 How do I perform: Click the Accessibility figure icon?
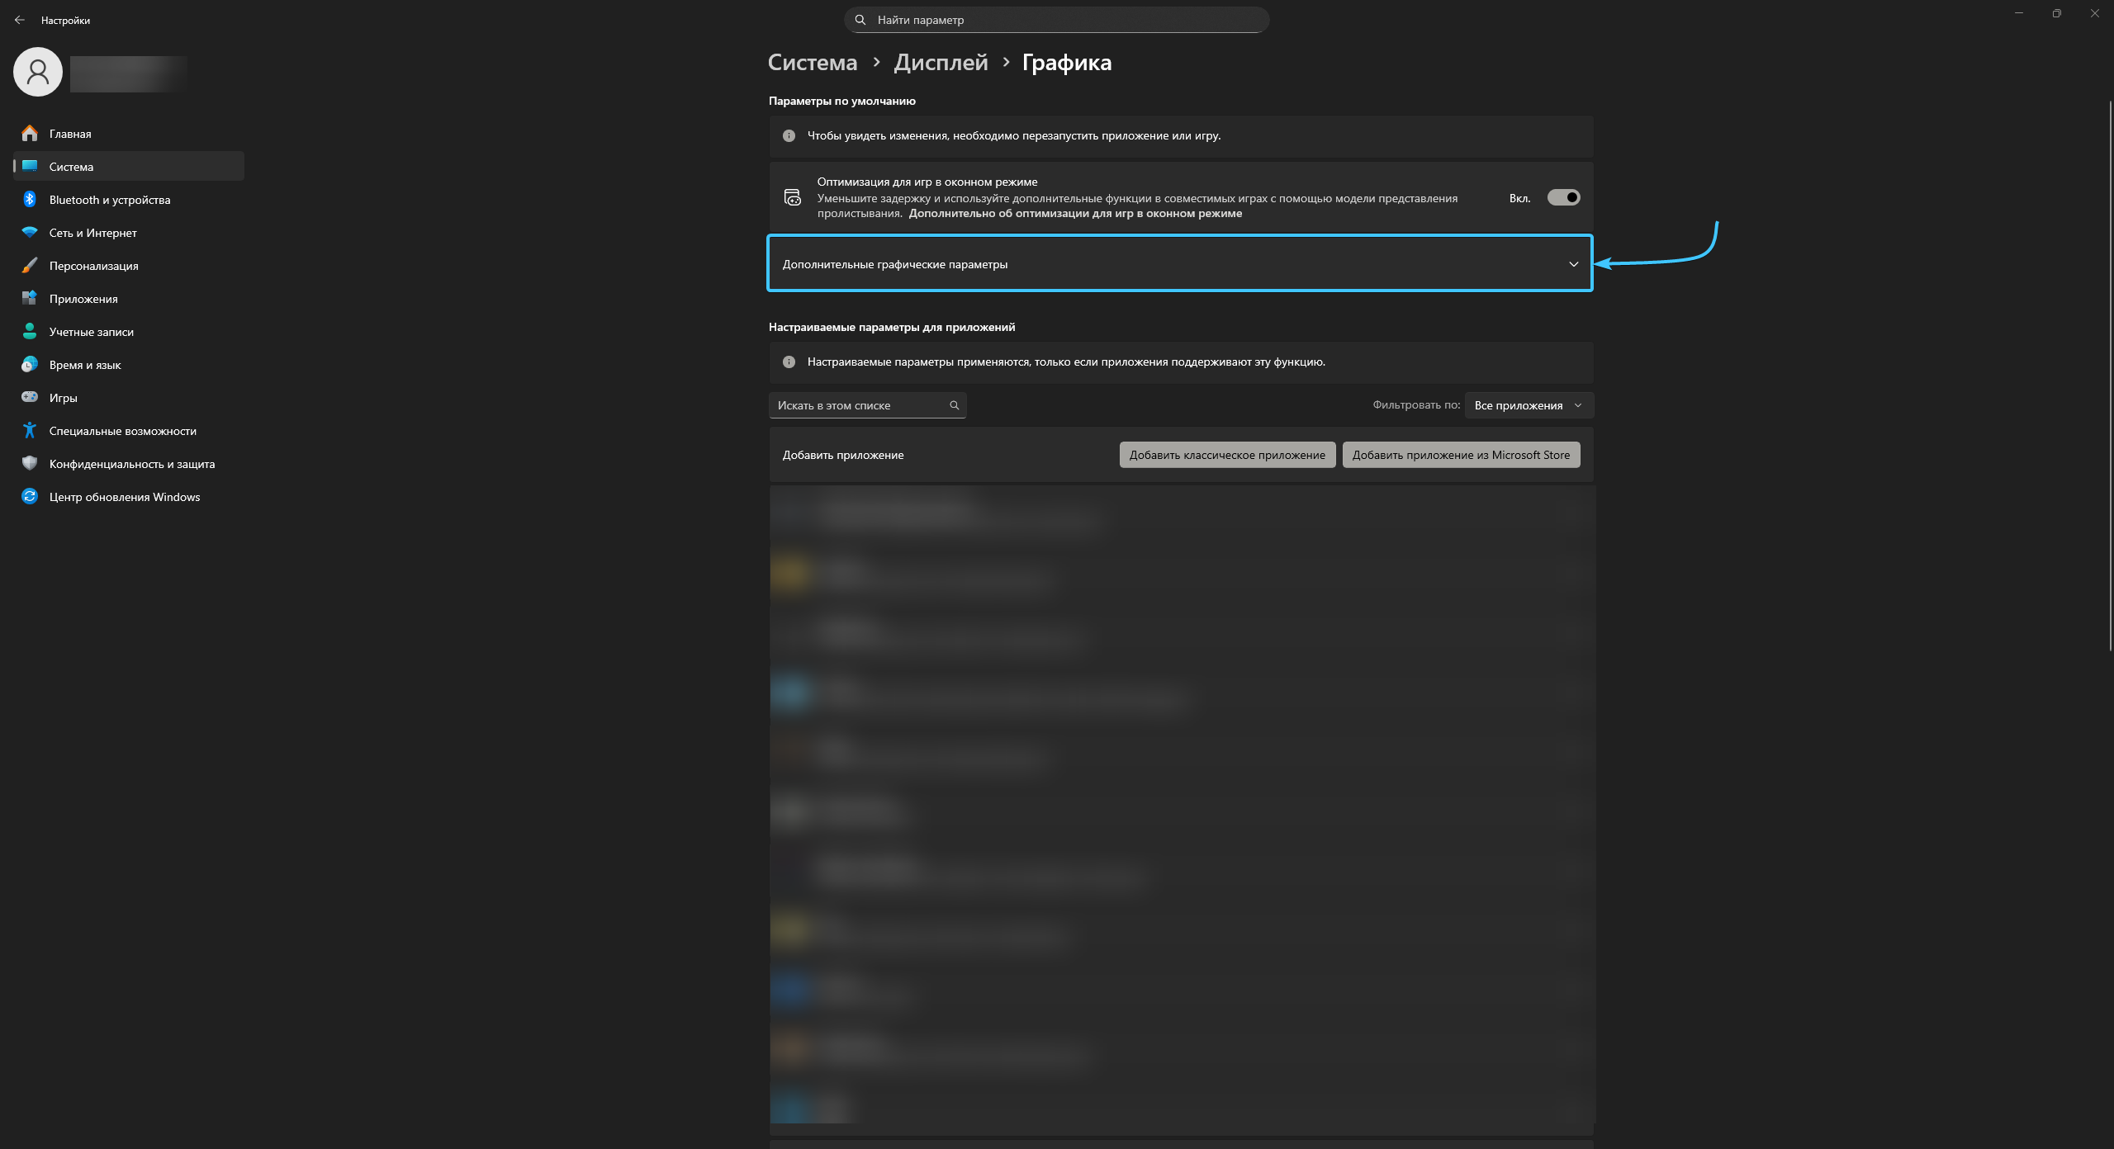[x=30, y=431]
